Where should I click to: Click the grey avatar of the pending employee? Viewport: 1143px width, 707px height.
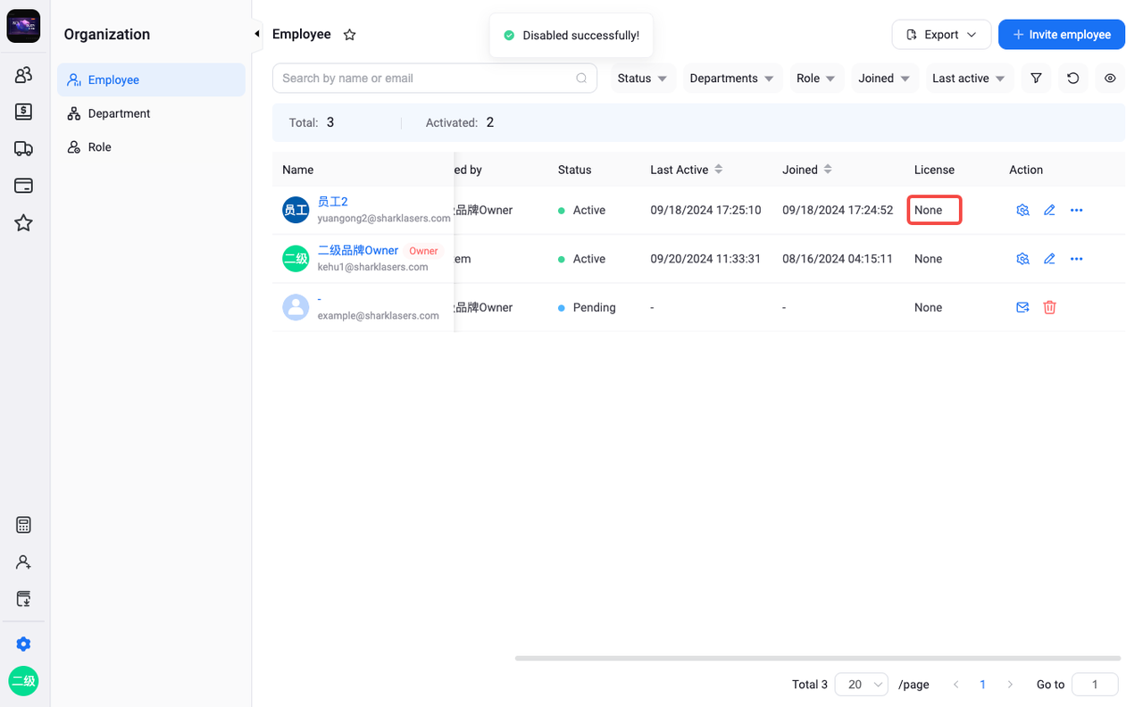[296, 307]
